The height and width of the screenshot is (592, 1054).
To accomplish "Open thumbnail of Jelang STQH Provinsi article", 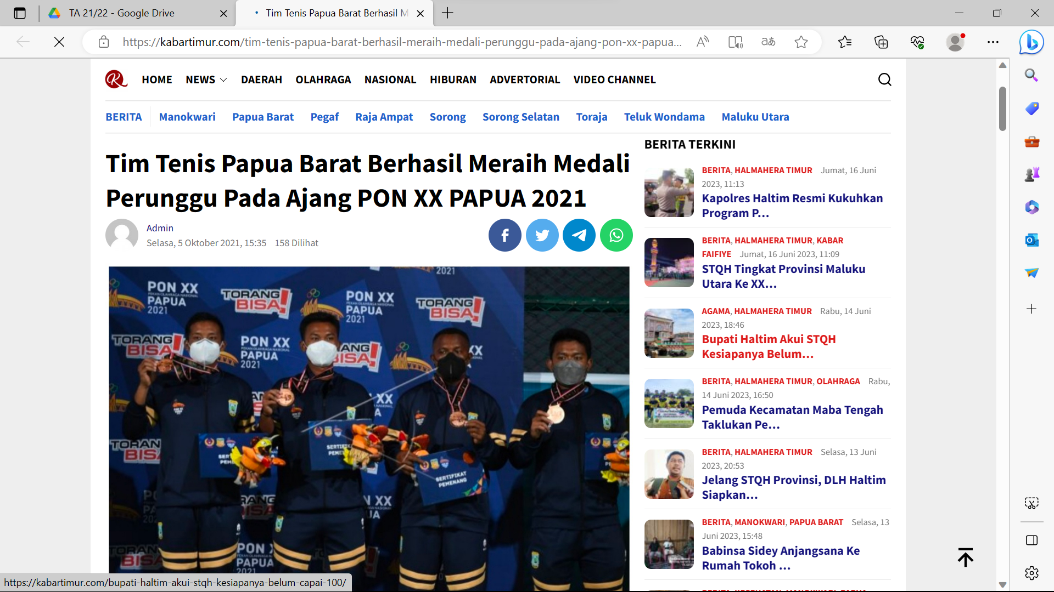I will click(x=669, y=474).
